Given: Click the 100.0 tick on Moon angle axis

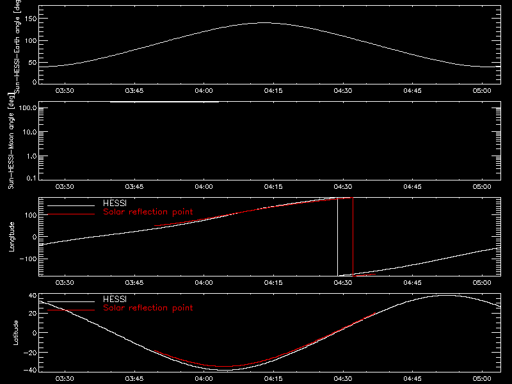Looking at the screenshot, I should tap(28, 108).
